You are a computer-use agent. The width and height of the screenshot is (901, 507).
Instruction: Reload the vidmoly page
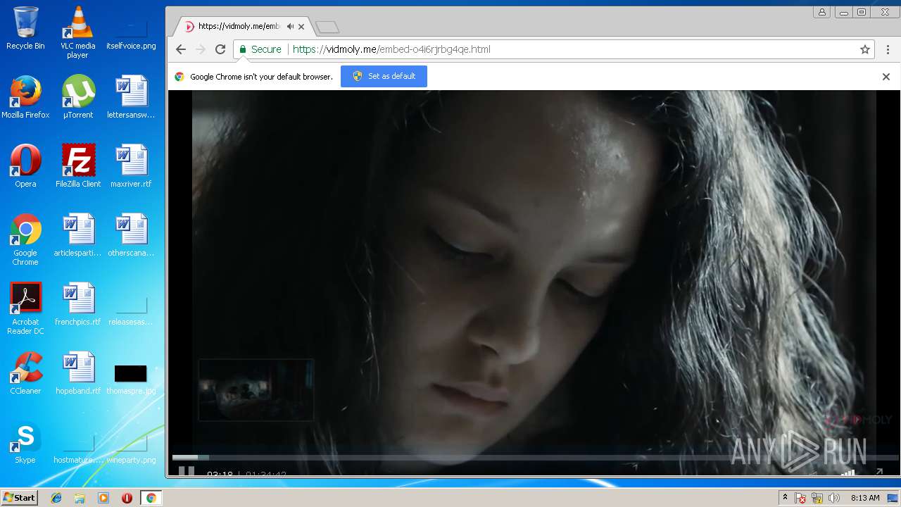tap(220, 49)
